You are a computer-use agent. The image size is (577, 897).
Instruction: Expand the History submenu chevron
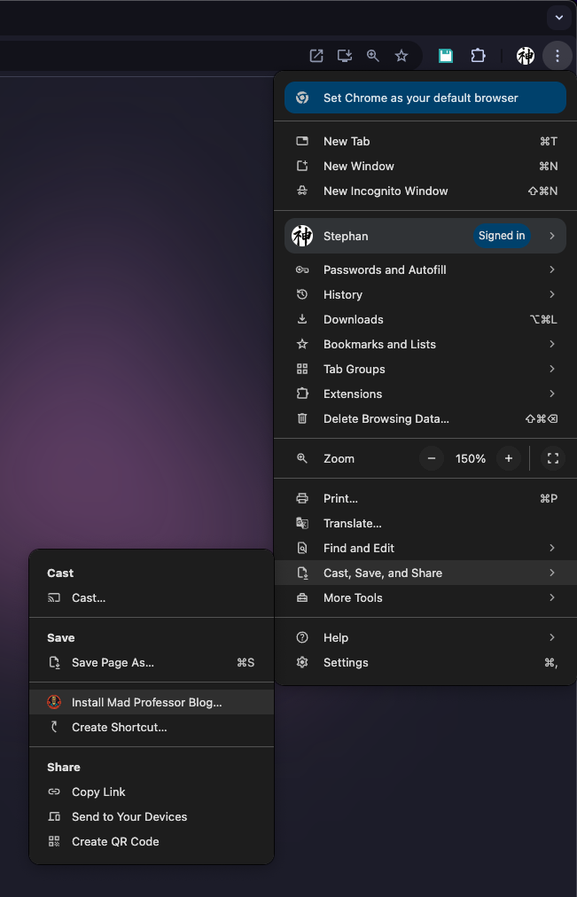[x=552, y=294]
